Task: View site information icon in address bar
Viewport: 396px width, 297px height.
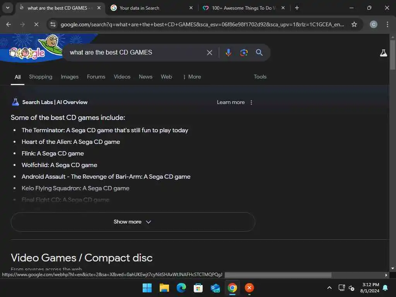Action: click(x=53, y=24)
